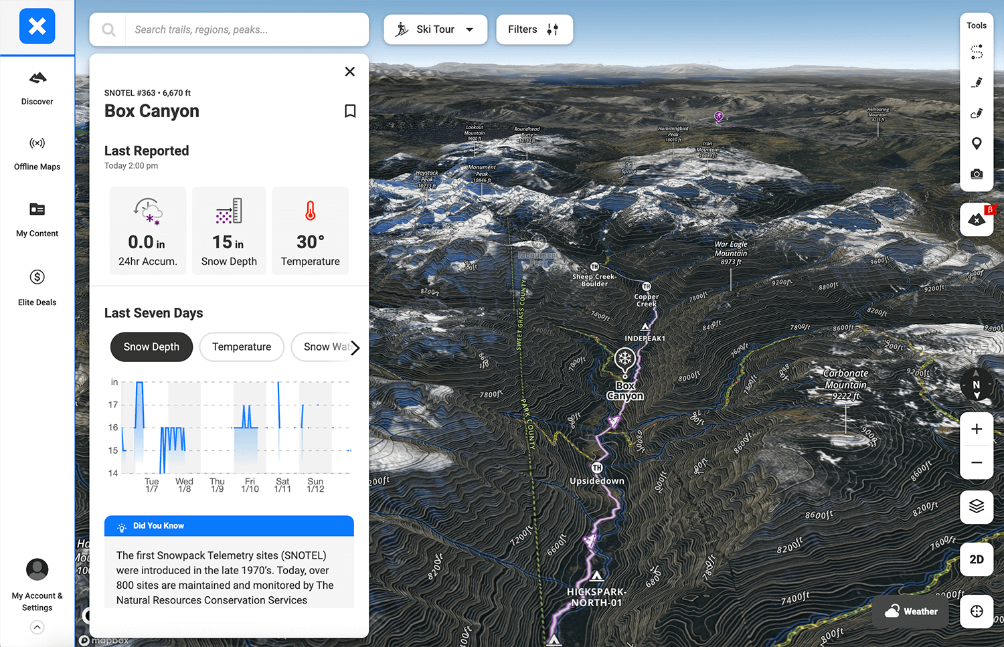
Task: Zoom in on the map
Action: [977, 430]
